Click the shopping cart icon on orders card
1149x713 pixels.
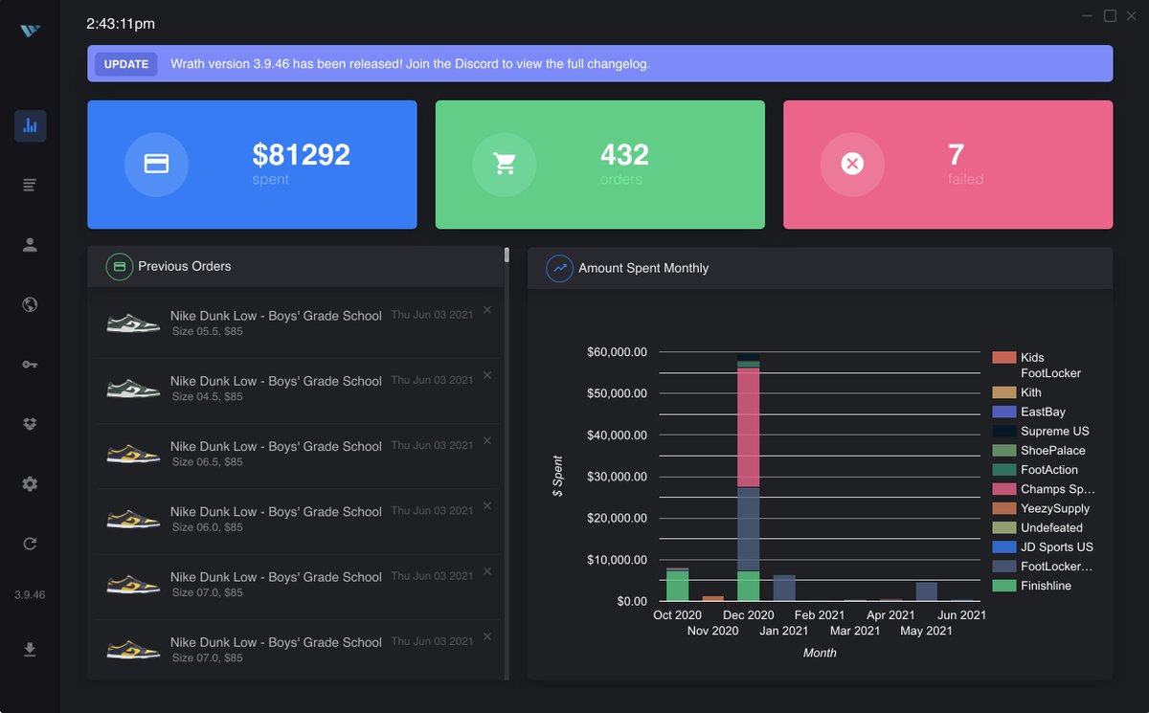(x=505, y=165)
